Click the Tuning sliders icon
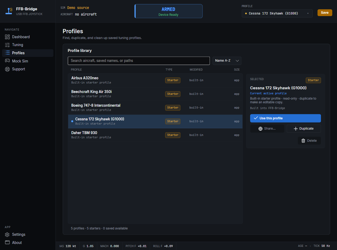337x250 pixels. (x=7, y=45)
